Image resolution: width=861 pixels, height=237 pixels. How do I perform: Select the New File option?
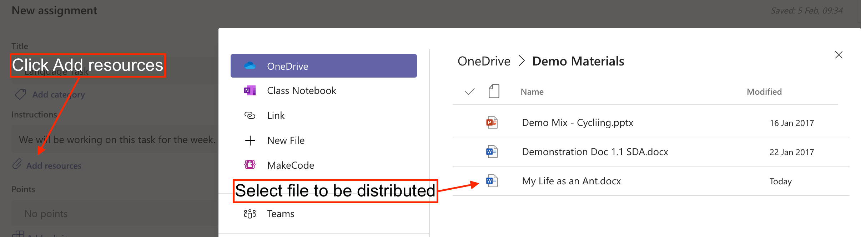(324, 140)
